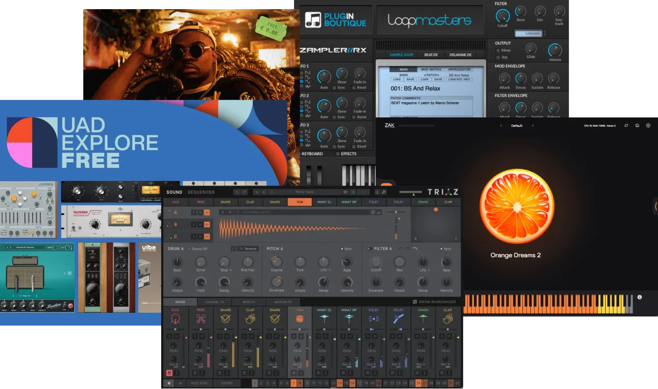Viewport: 658px width, 389px height.
Task: Click the Export button
Action: click(227, 383)
